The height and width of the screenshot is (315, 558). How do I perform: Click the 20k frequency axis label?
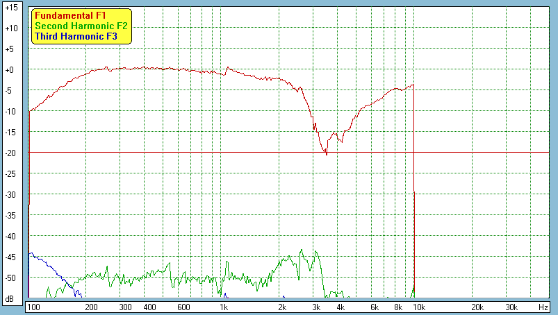click(x=477, y=307)
